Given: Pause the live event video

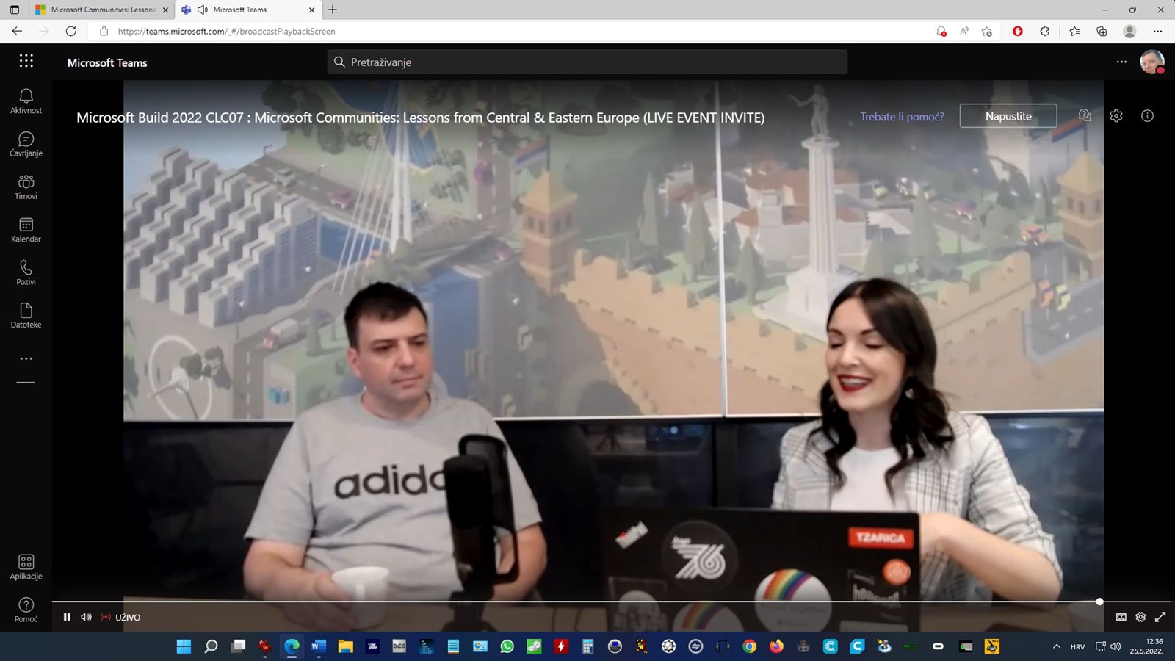Looking at the screenshot, I should coord(67,617).
